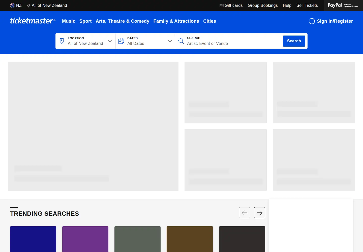Click the calendar icon in Dates field
This screenshot has width=363, height=252.
121,41
